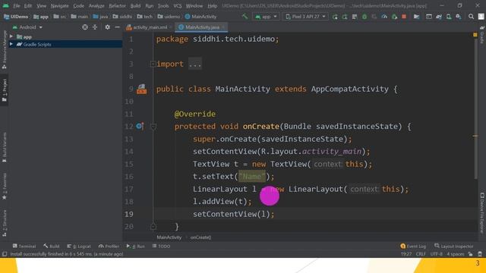Image resolution: width=486 pixels, height=273 pixels.
Task: Toggle the Build Variants side tab
Action: click(x=5, y=147)
